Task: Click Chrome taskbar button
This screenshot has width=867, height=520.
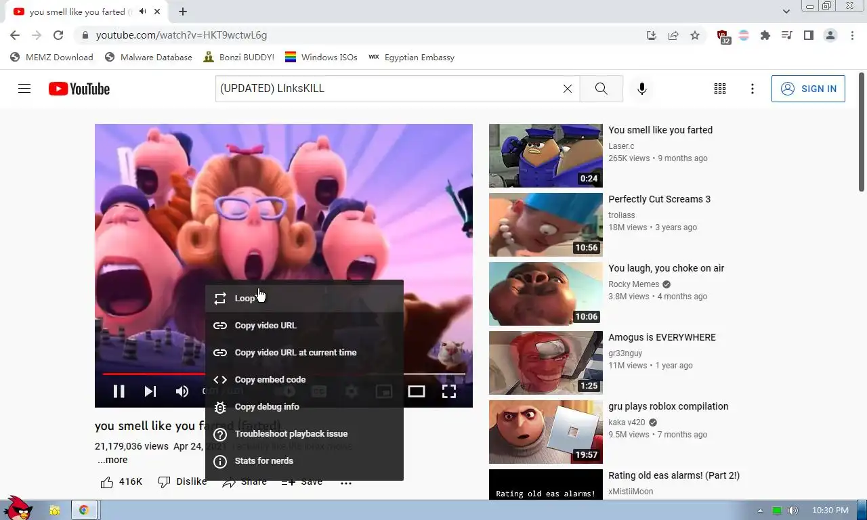Action: pyautogui.click(x=84, y=510)
